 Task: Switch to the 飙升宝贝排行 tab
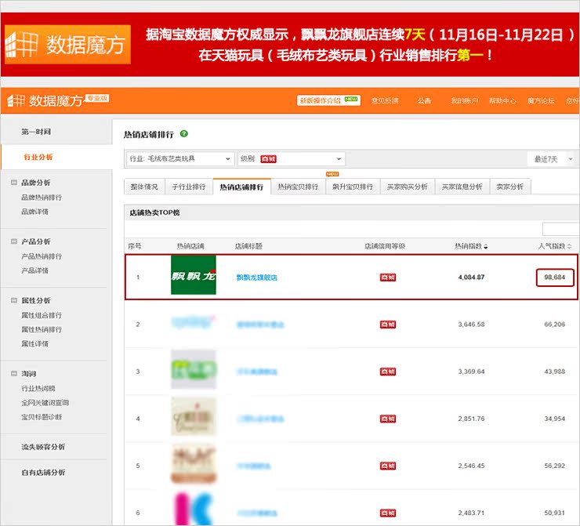(x=353, y=187)
